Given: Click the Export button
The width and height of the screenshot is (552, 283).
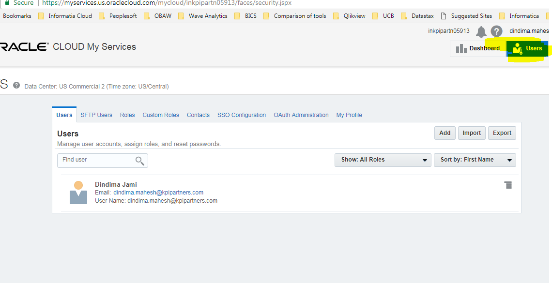Looking at the screenshot, I should pyautogui.click(x=502, y=133).
